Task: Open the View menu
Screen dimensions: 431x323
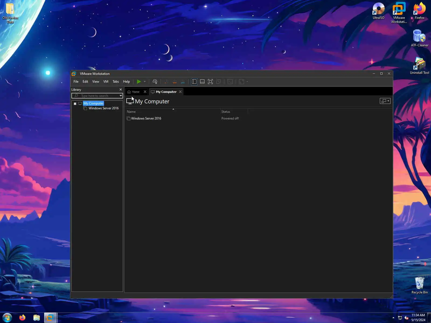Action: click(x=96, y=82)
